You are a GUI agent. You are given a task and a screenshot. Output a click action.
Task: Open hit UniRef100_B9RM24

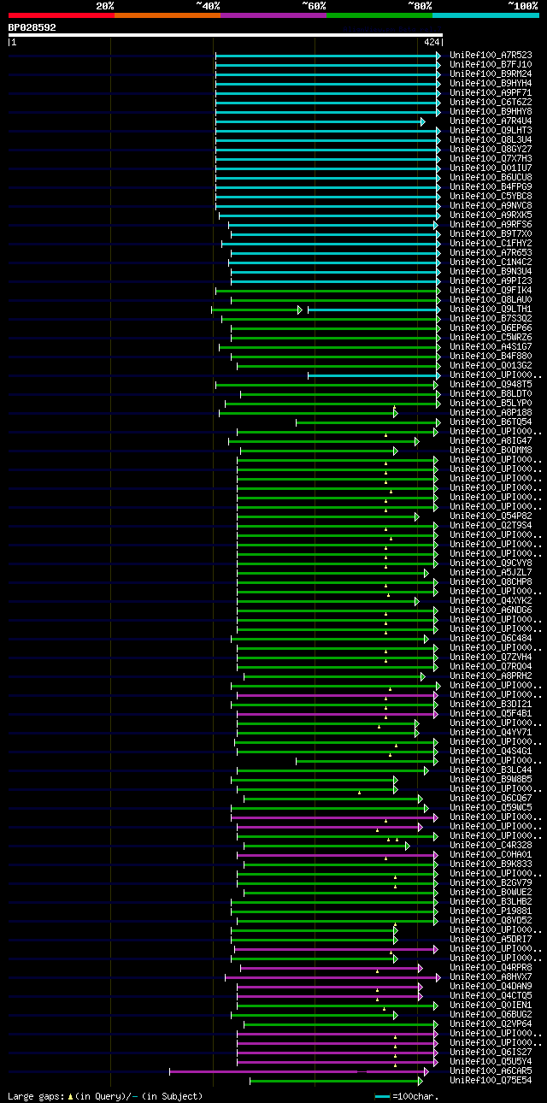coord(491,74)
